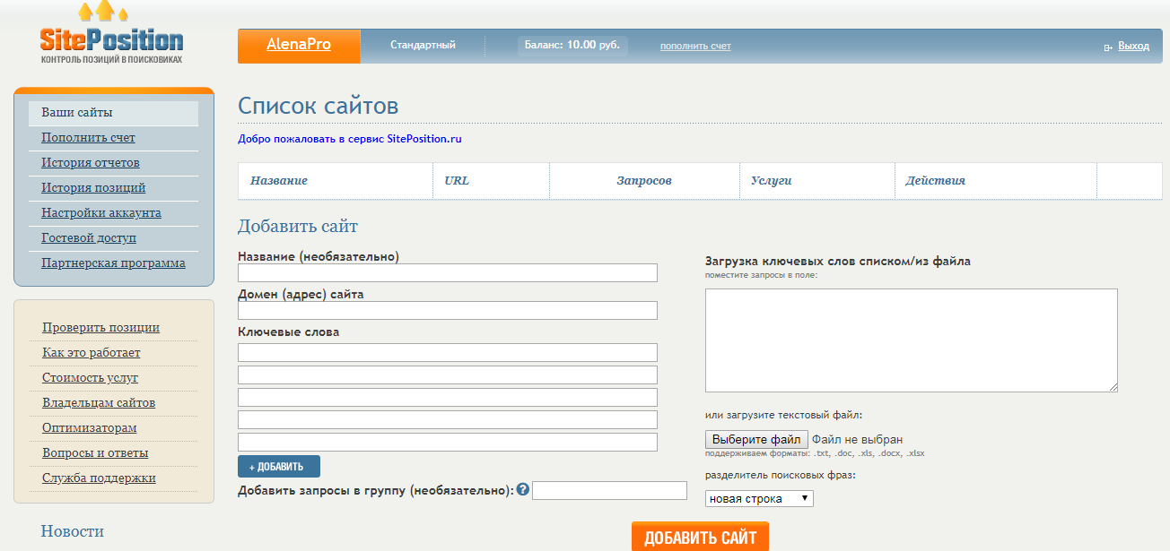The width and height of the screenshot is (1170, 551).
Task: Click the balance display showing 10.00 руб.
Action: (x=572, y=42)
